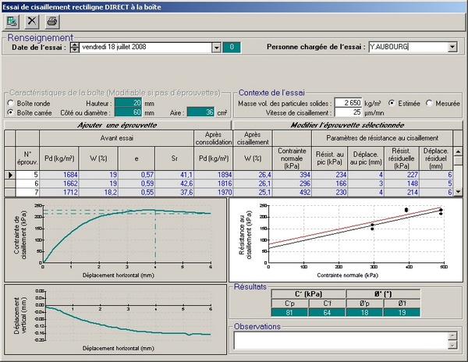The height and width of the screenshot is (362, 468).
Task: Select the Boîte carrée radio button
Action: pyautogui.click(x=10, y=112)
